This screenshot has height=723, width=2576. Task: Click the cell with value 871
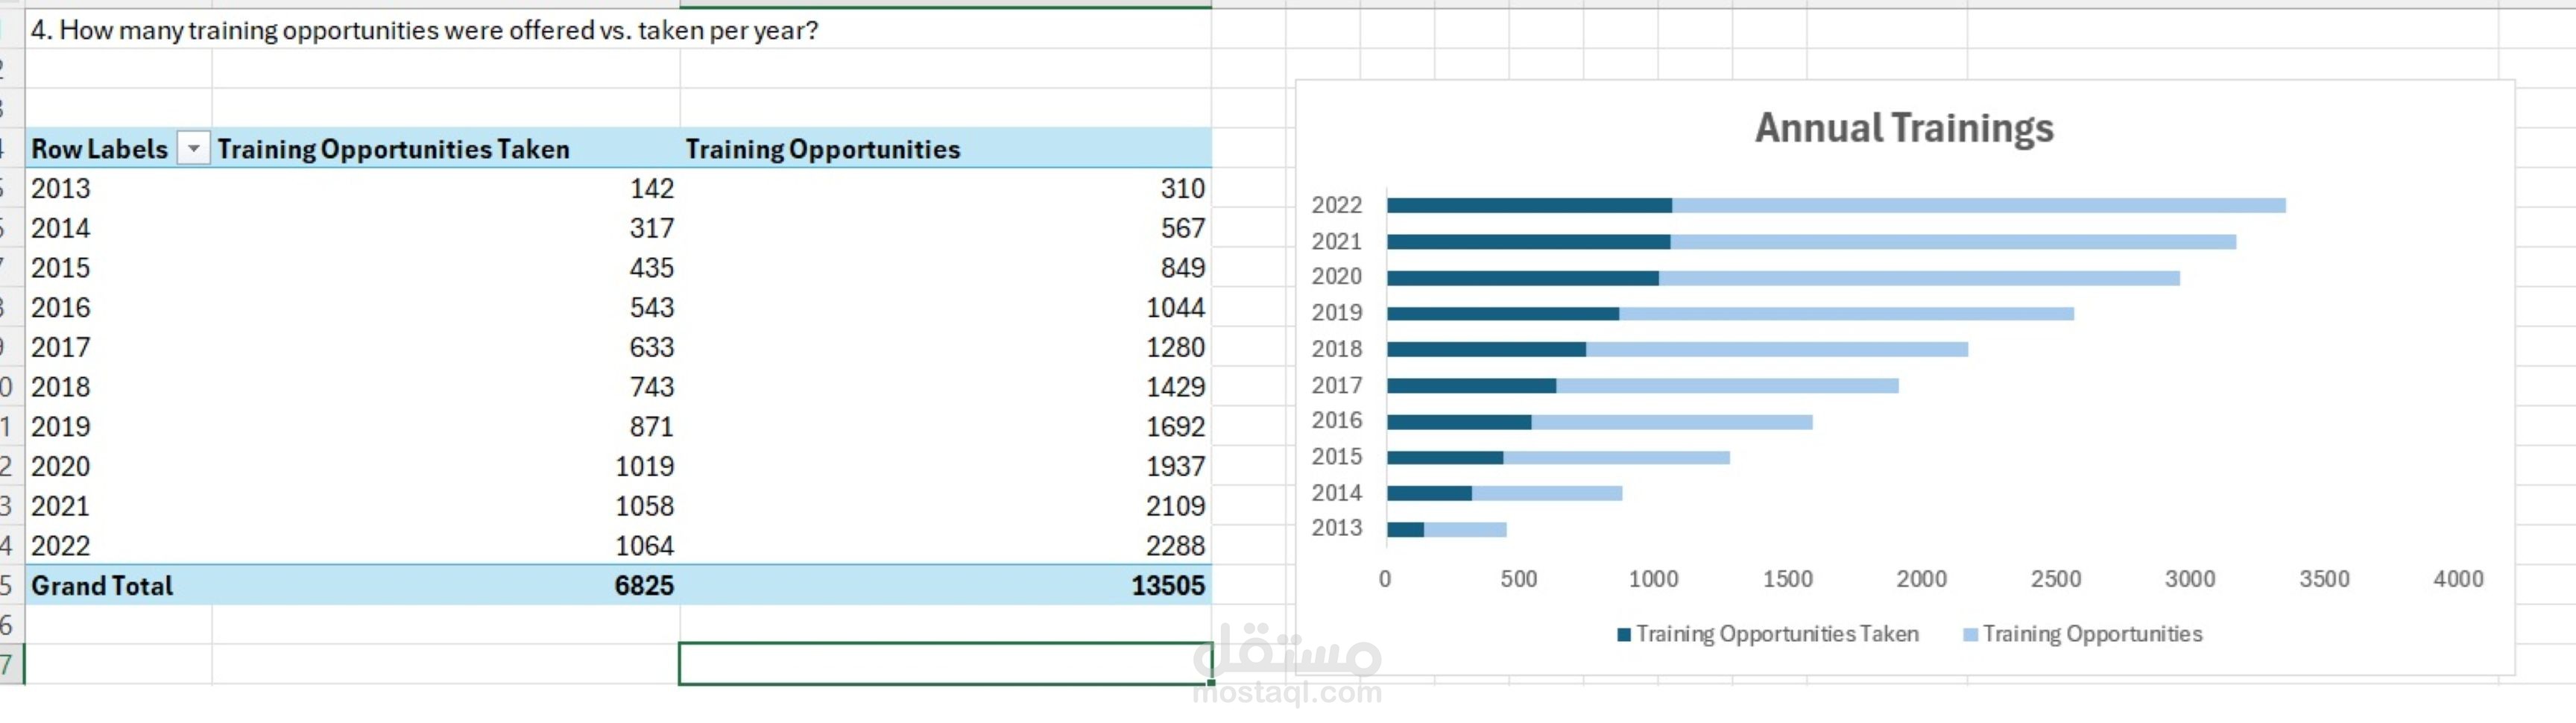click(x=446, y=427)
